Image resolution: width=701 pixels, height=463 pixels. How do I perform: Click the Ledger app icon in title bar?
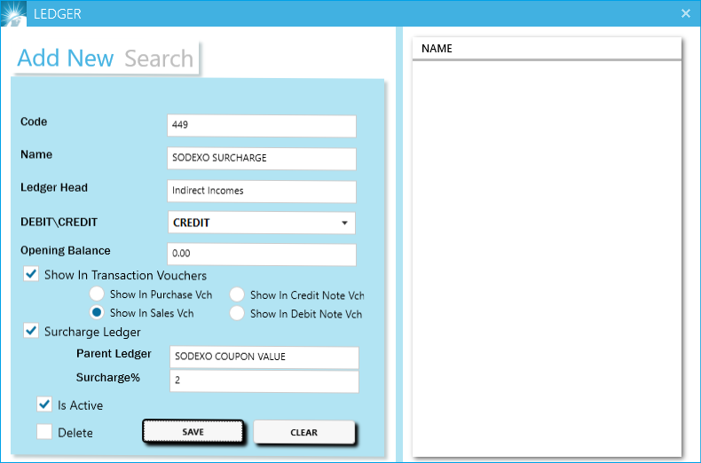(x=12, y=12)
